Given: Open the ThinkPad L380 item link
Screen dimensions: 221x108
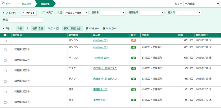Looking at the screenshot, I should [x=101, y=58].
